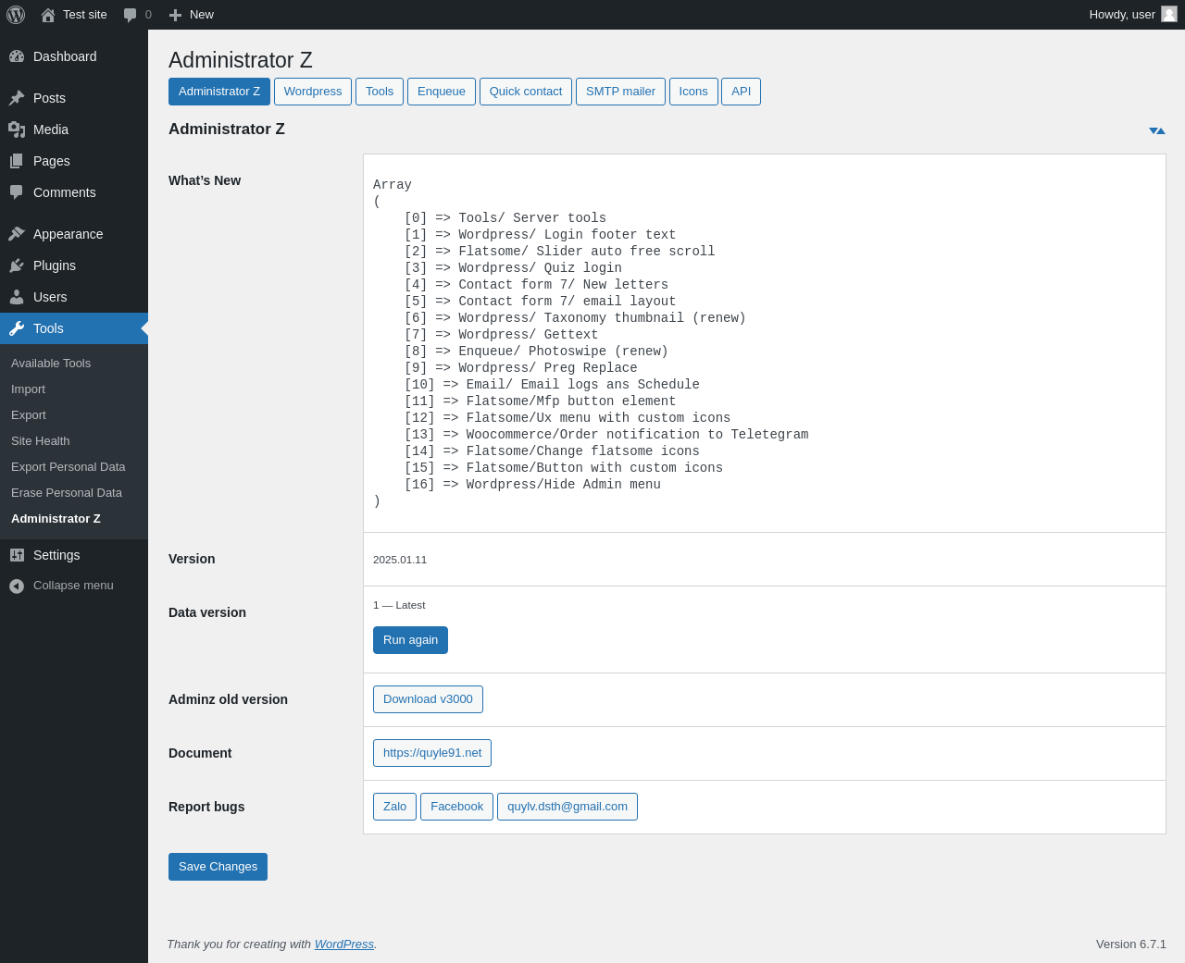Switch to the Enqueue tab
This screenshot has height=963, width=1185.
pos(441,92)
